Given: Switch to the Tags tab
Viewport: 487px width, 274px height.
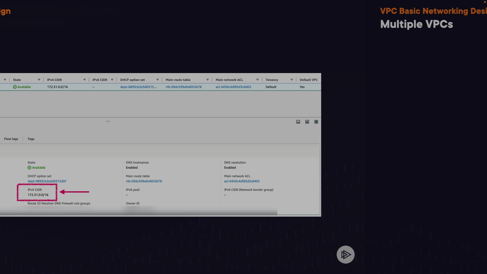Looking at the screenshot, I should click(31, 139).
